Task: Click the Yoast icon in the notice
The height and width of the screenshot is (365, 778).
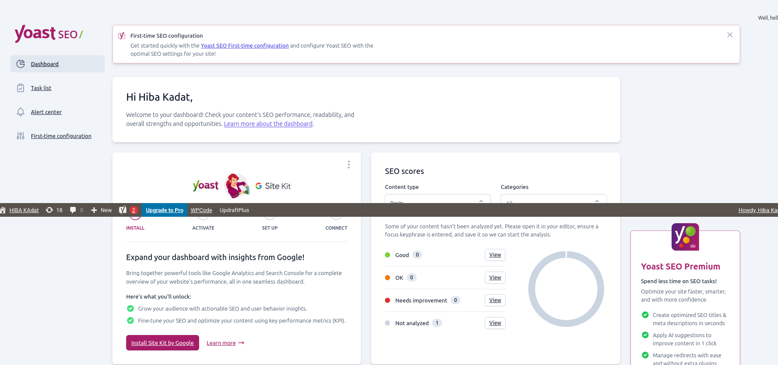Action: pyautogui.click(x=122, y=36)
